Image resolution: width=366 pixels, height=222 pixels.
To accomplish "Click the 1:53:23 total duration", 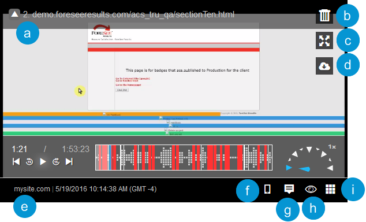I will pos(76,149).
